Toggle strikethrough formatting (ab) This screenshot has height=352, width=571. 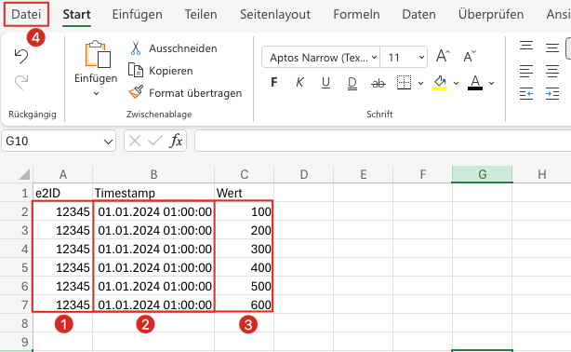(x=378, y=84)
